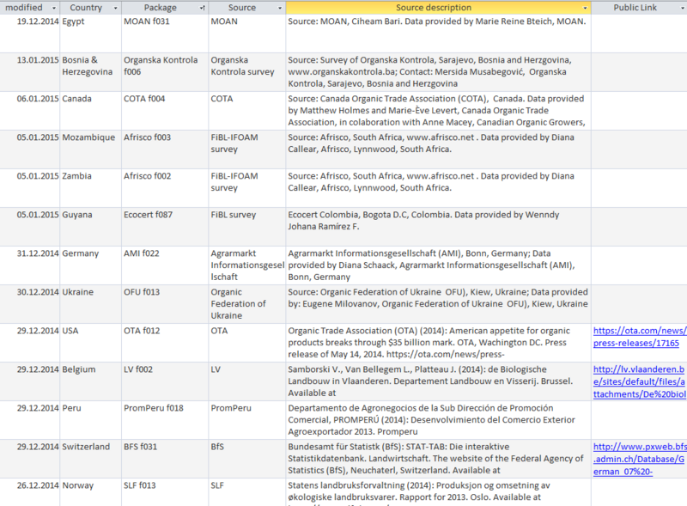This screenshot has width=687, height=506.
Task: Click the Peru country cell
Action: (90, 419)
